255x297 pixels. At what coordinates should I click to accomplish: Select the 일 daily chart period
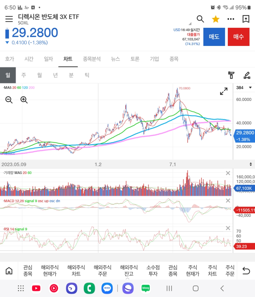tap(8, 75)
